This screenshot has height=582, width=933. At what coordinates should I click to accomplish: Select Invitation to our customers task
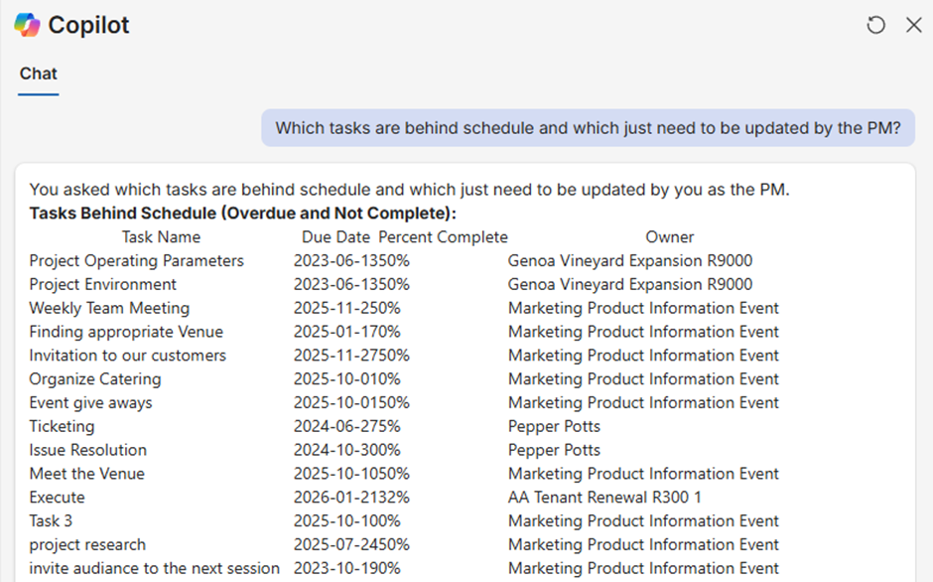[x=128, y=356]
